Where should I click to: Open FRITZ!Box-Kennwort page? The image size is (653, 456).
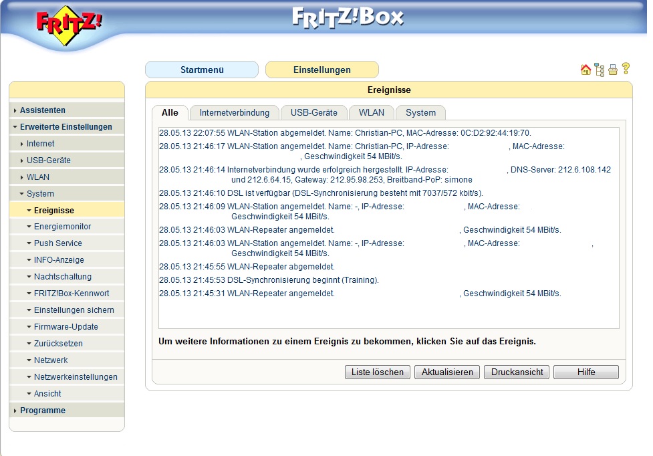click(x=67, y=293)
